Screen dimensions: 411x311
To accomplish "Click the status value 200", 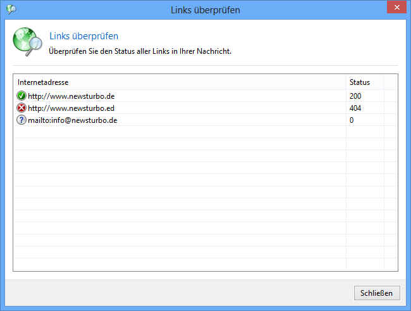I will point(355,96).
